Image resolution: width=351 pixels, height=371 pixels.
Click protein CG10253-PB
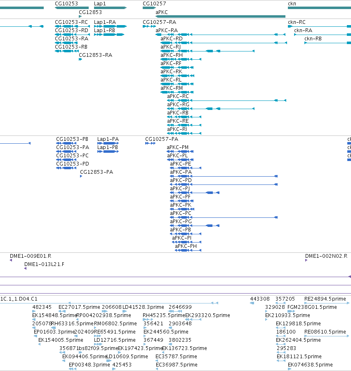[x=66, y=143]
